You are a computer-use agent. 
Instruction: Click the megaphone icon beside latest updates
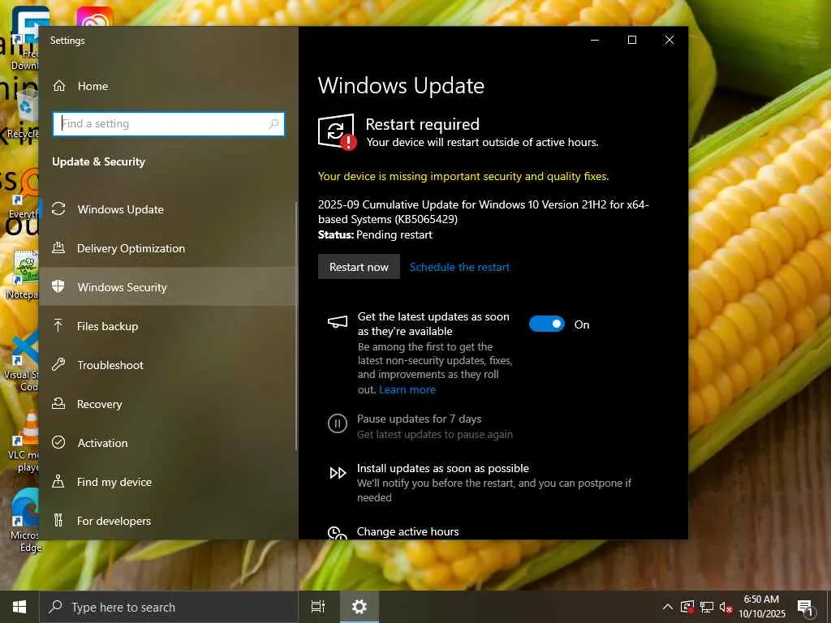click(338, 321)
